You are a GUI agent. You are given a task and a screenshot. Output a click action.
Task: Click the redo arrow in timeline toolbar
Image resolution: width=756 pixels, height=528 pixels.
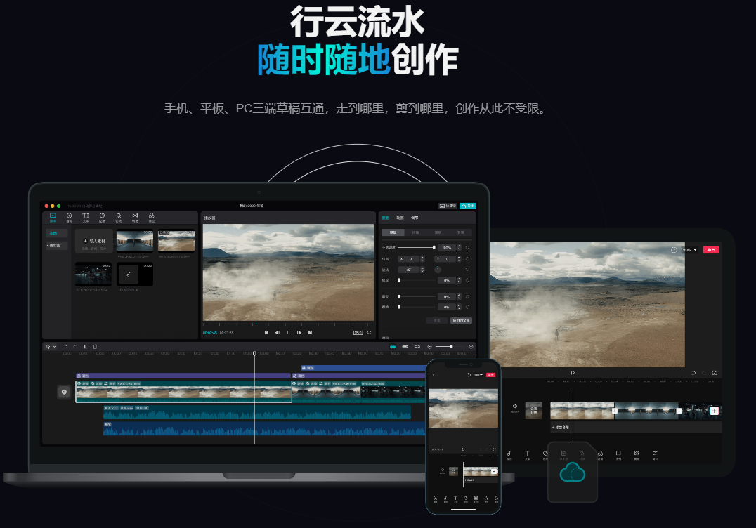coord(75,346)
